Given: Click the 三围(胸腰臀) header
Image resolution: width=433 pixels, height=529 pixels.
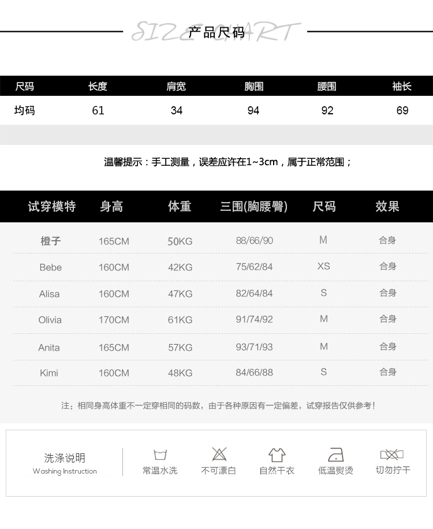Looking at the screenshot, I should pos(254,207).
